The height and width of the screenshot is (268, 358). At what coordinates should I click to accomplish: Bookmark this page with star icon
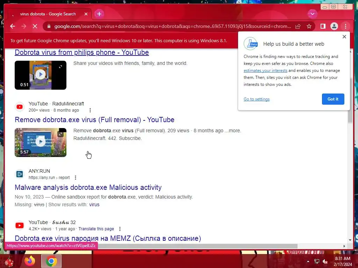[x=309, y=27]
